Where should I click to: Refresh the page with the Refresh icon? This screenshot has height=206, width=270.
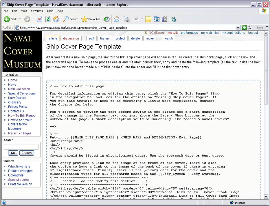pyautogui.click(x=48, y=19)
